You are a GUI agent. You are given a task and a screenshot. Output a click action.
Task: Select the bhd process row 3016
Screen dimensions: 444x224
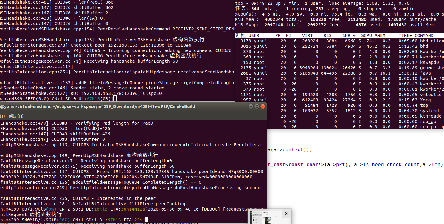(x=339, y=46)
